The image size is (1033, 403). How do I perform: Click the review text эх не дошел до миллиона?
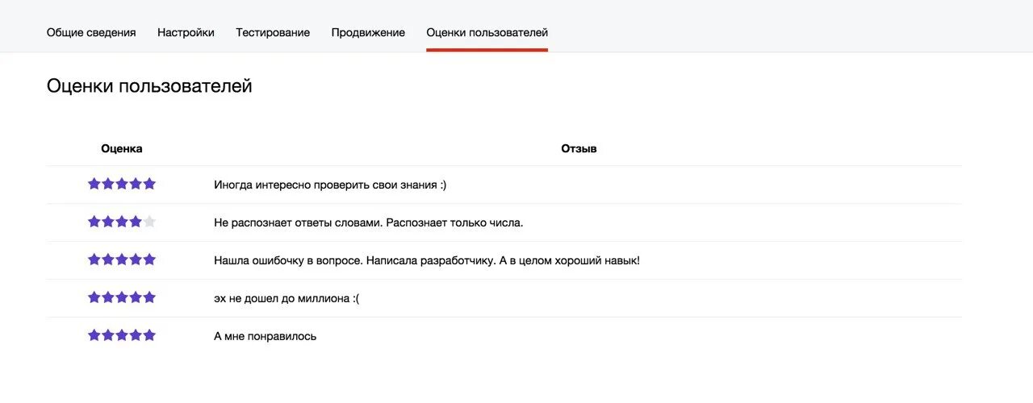[286, 298]
